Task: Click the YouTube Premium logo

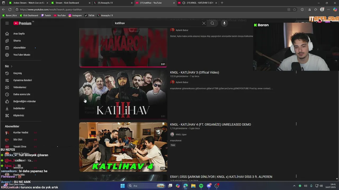Action: point(23,23)
